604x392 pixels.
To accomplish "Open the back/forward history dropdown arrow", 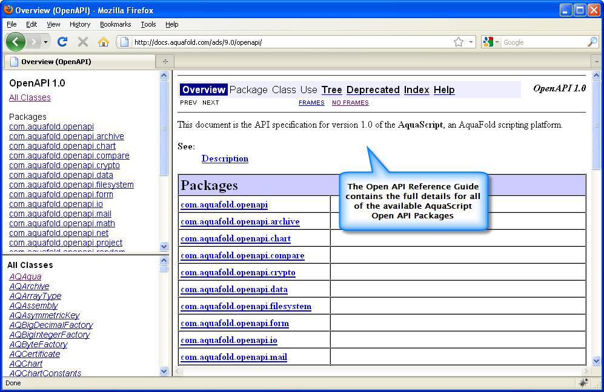I will click(46, 42).
